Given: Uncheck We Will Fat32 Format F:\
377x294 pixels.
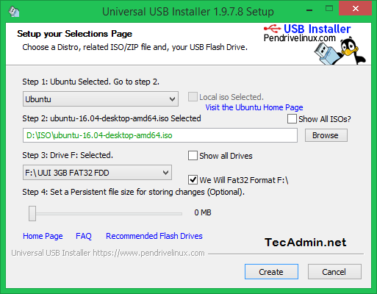Looking at the screenshot, I should point(193,180).
